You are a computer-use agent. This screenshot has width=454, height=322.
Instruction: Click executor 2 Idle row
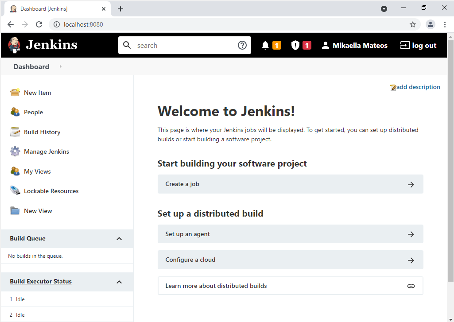click(x=67, y=314)
